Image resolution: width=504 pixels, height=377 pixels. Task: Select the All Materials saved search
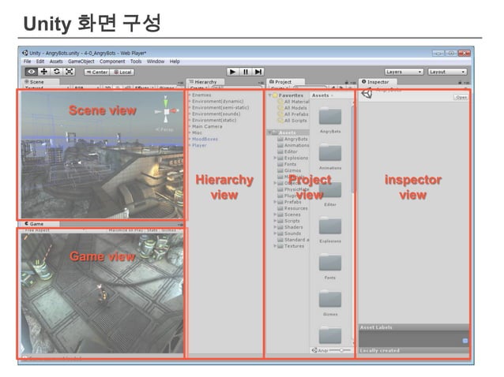pos(293,102)
